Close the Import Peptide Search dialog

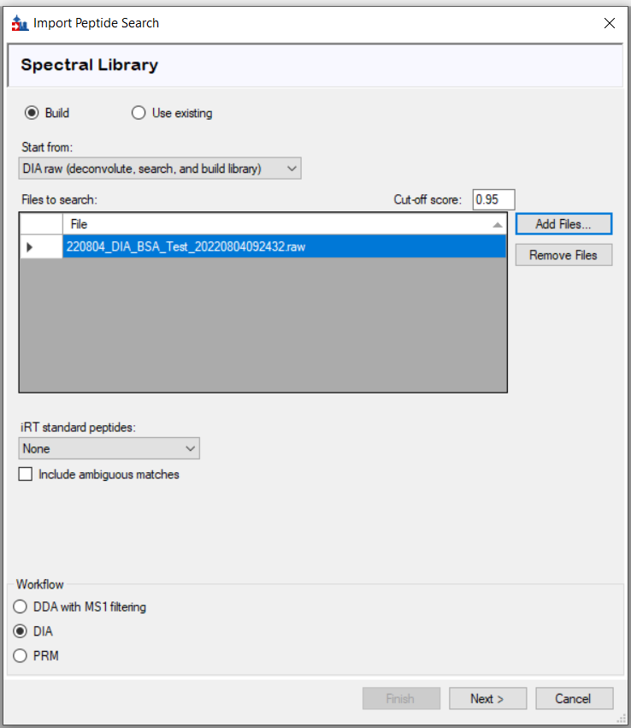609,23
